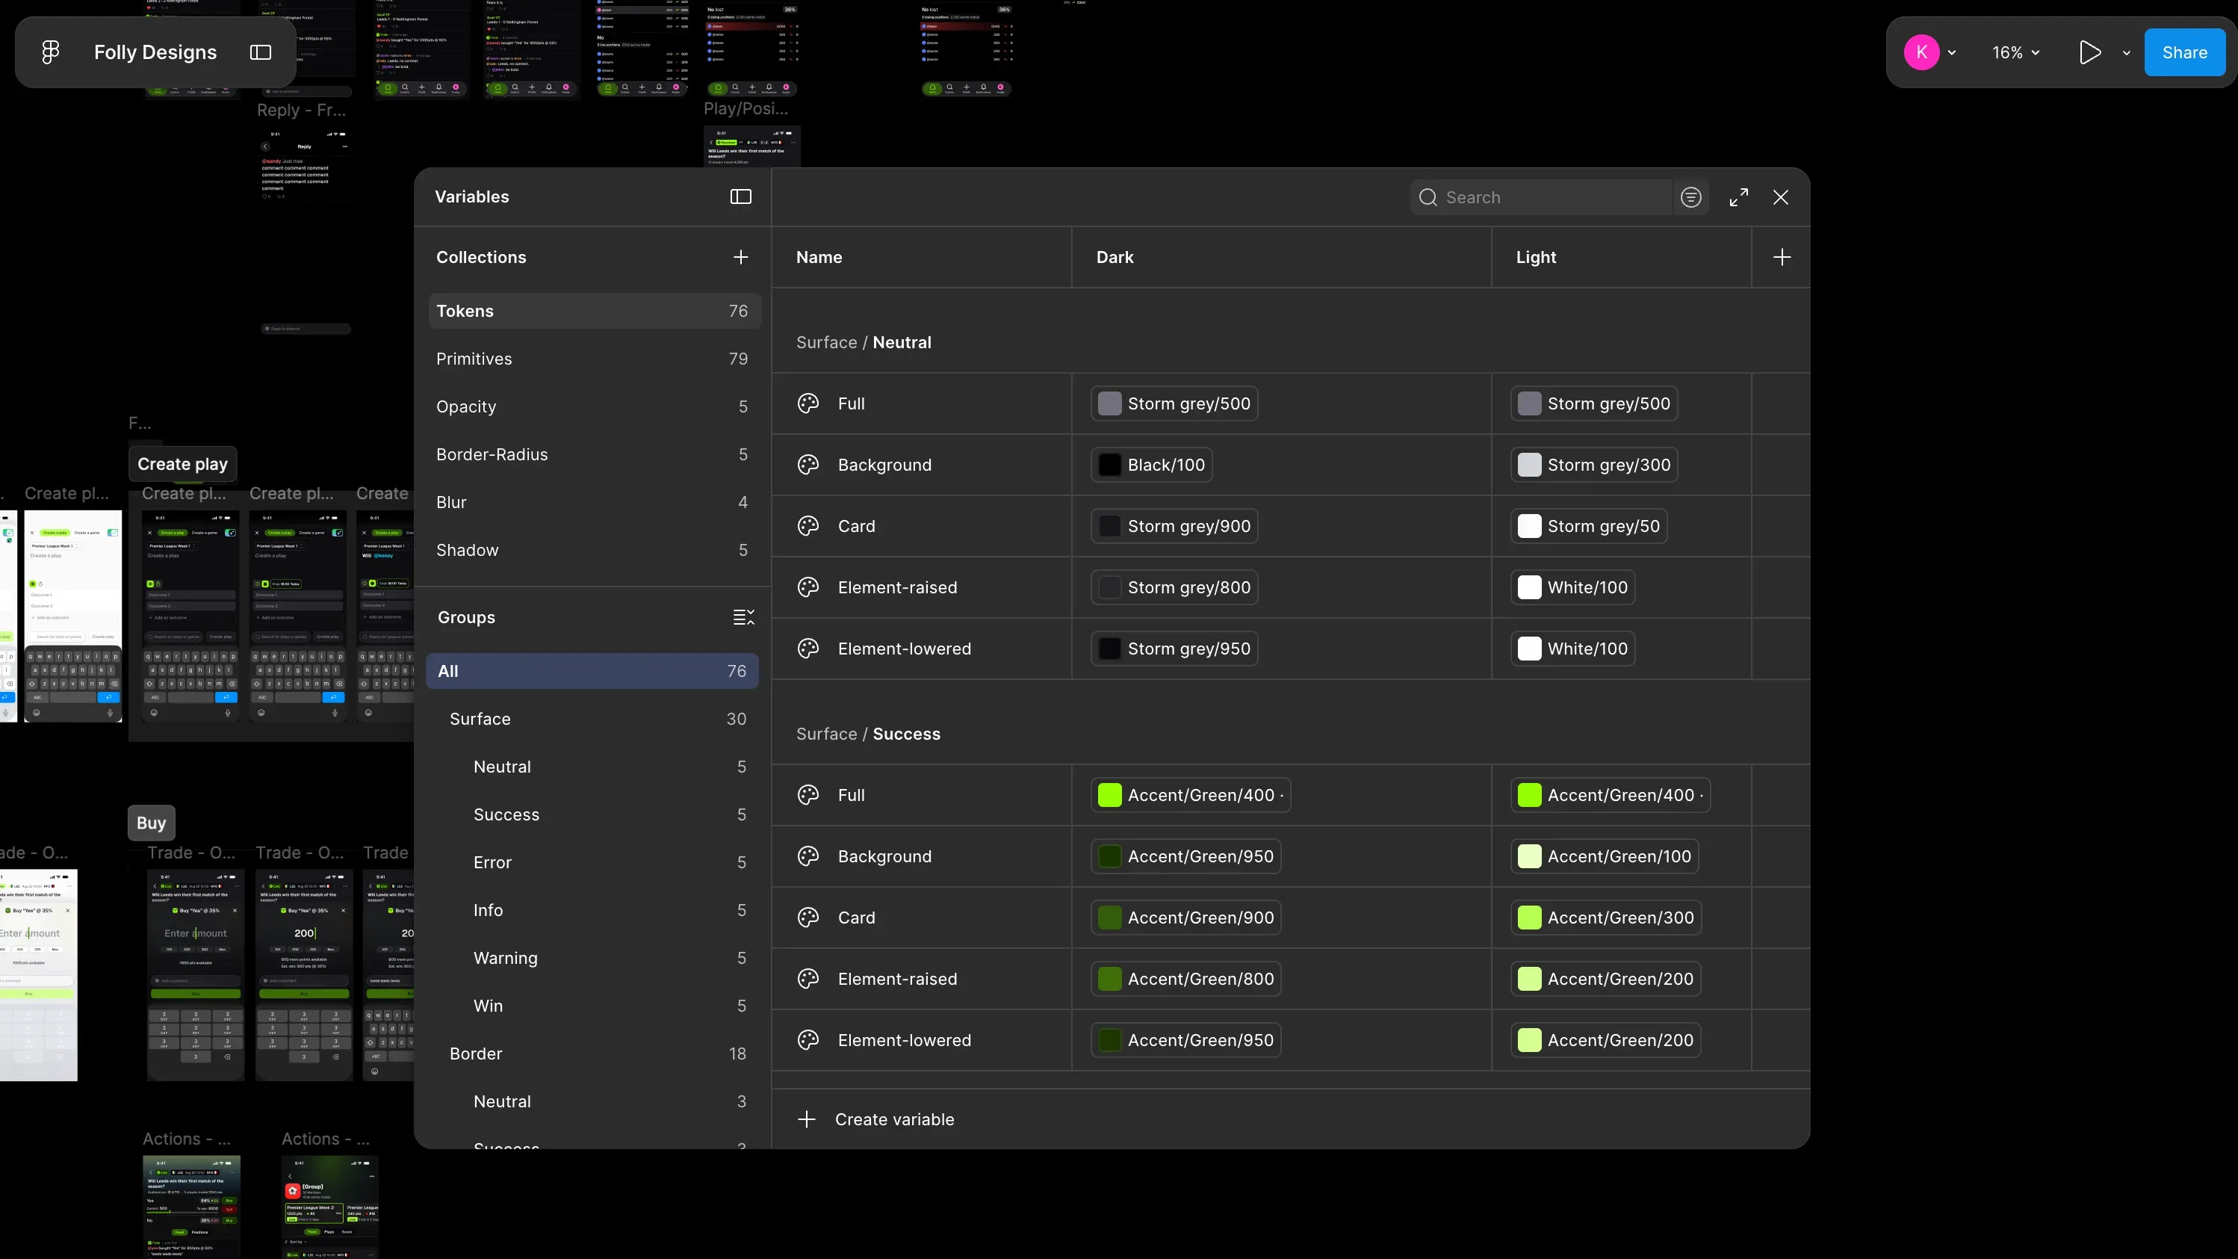Screen dimensions: 2238x1259
Task: Close the Variables panel
Action: (x=1780, y=197)
